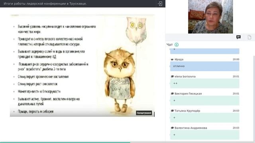Viewport: 255px width, 143px height.
Task: Click 20:03 timestamp of Татьяна Круподёр
Action: pos(236,111)
